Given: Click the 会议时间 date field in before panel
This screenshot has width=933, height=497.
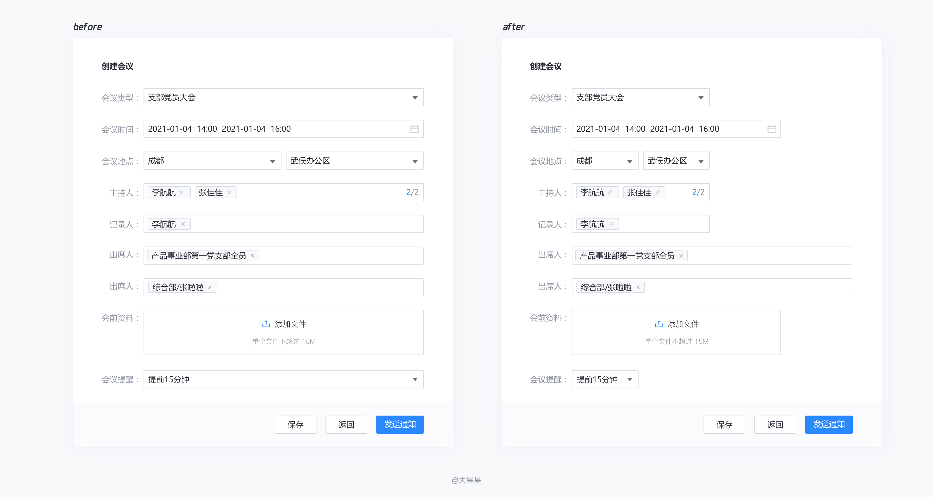Looking at the screenshot, I should pyautogui.click(x=283, y=129).
